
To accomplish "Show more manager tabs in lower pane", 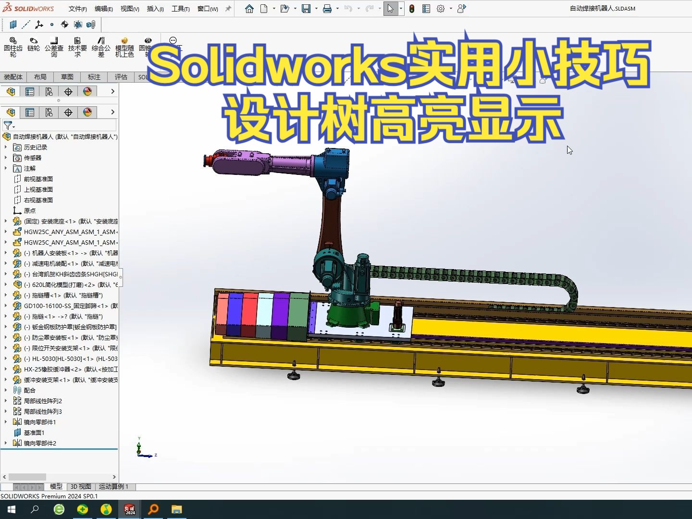I will point(112,112).
